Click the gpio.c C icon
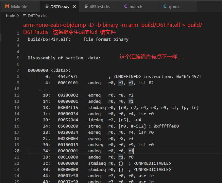The image size is (222, 183). (x=165, y=6)
